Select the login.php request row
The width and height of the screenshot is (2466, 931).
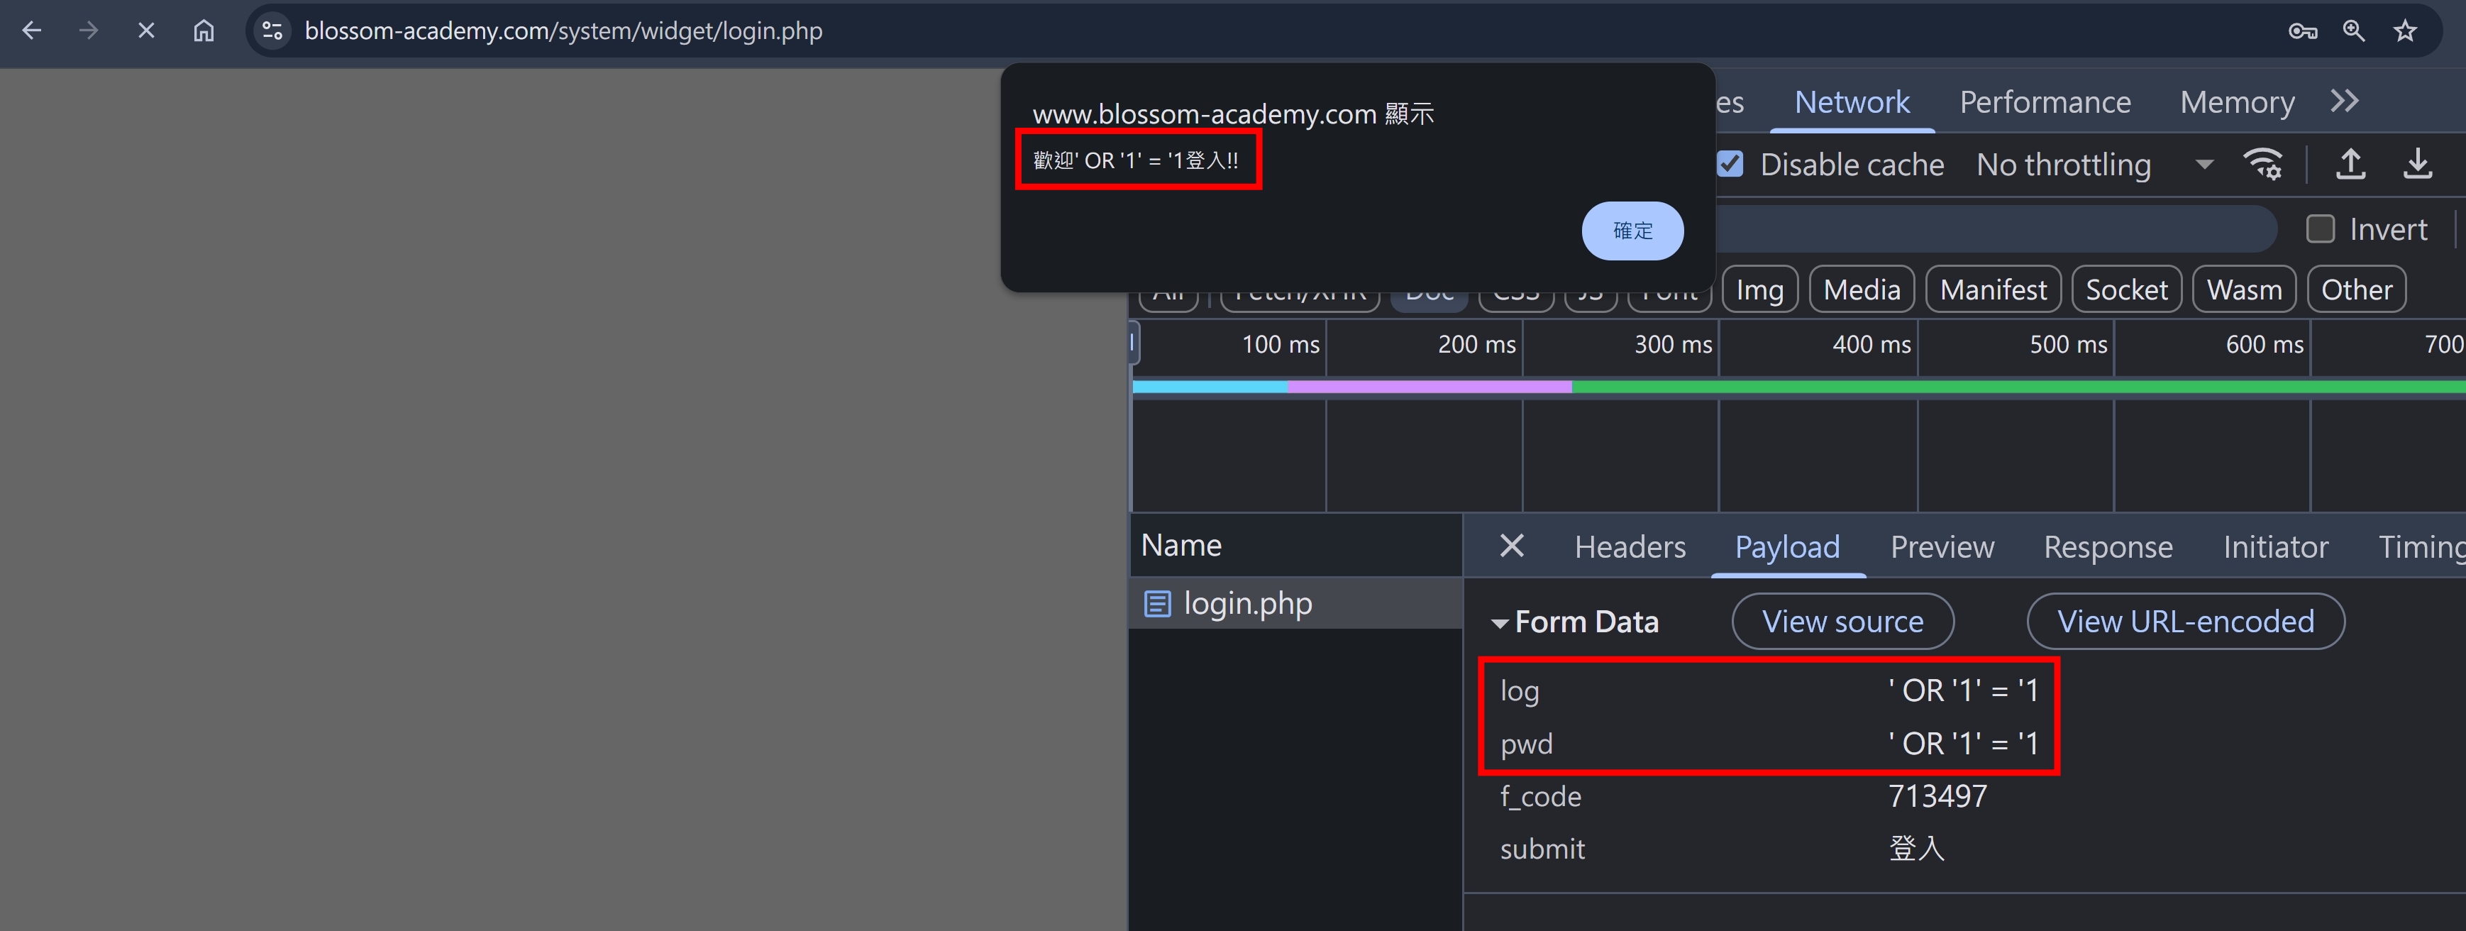pos(1295,603)
